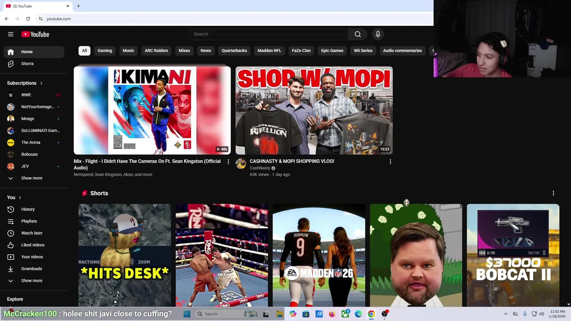571x321 pixels.
Task: Reload the page in browser
Action: [28, 19]
